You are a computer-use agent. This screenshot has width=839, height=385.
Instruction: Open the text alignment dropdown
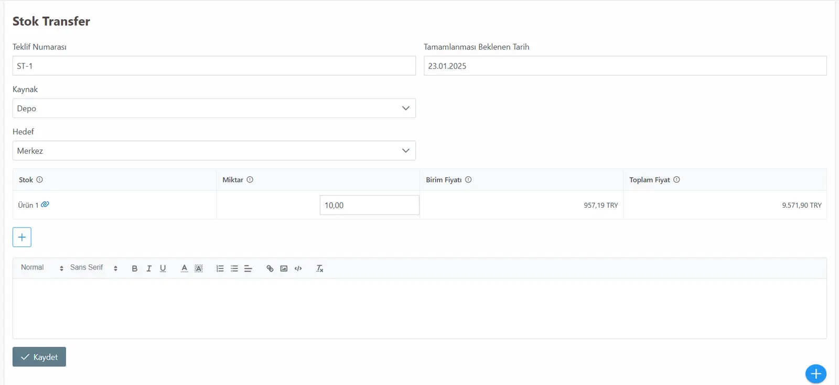[249, 268]
